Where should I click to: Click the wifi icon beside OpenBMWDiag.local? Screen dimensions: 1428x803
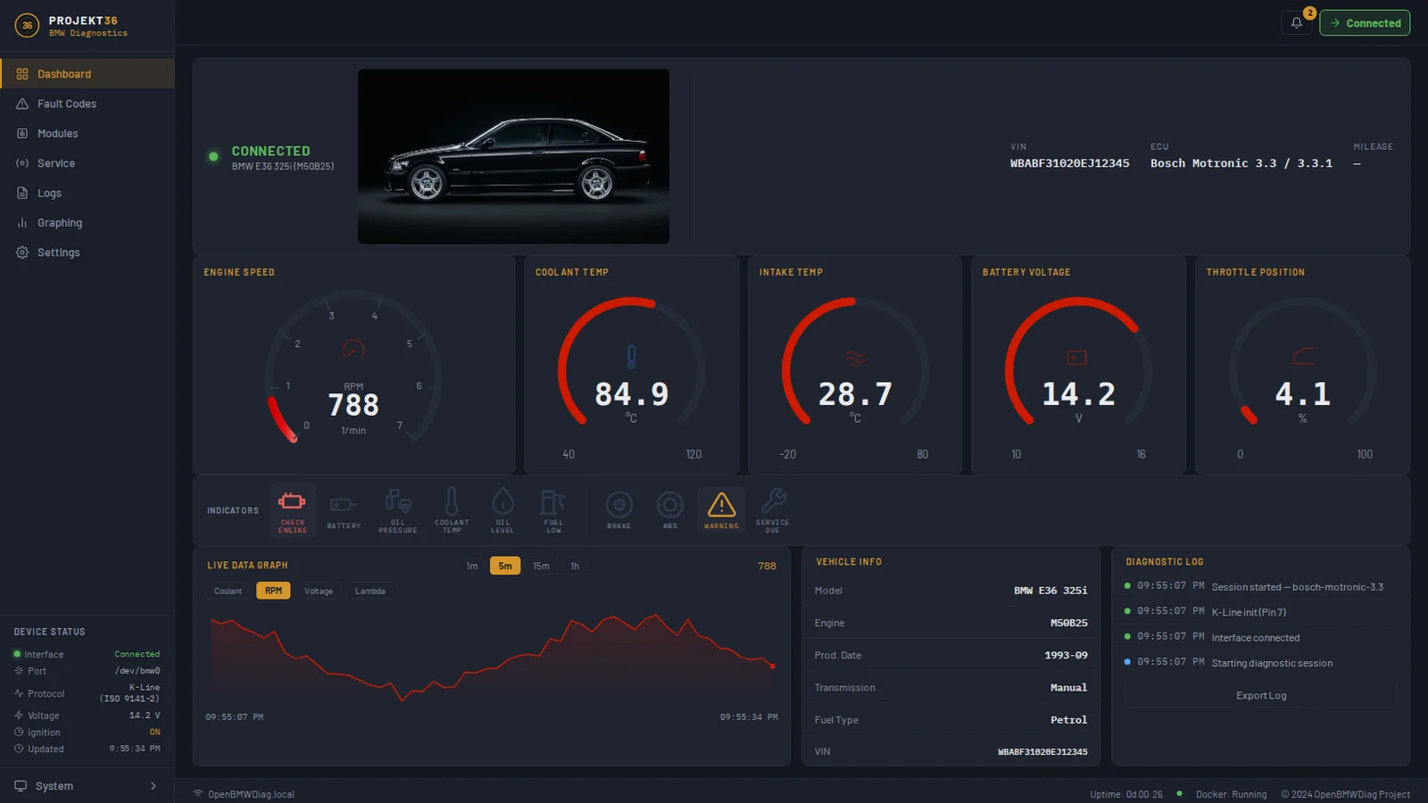pos(198,793)
